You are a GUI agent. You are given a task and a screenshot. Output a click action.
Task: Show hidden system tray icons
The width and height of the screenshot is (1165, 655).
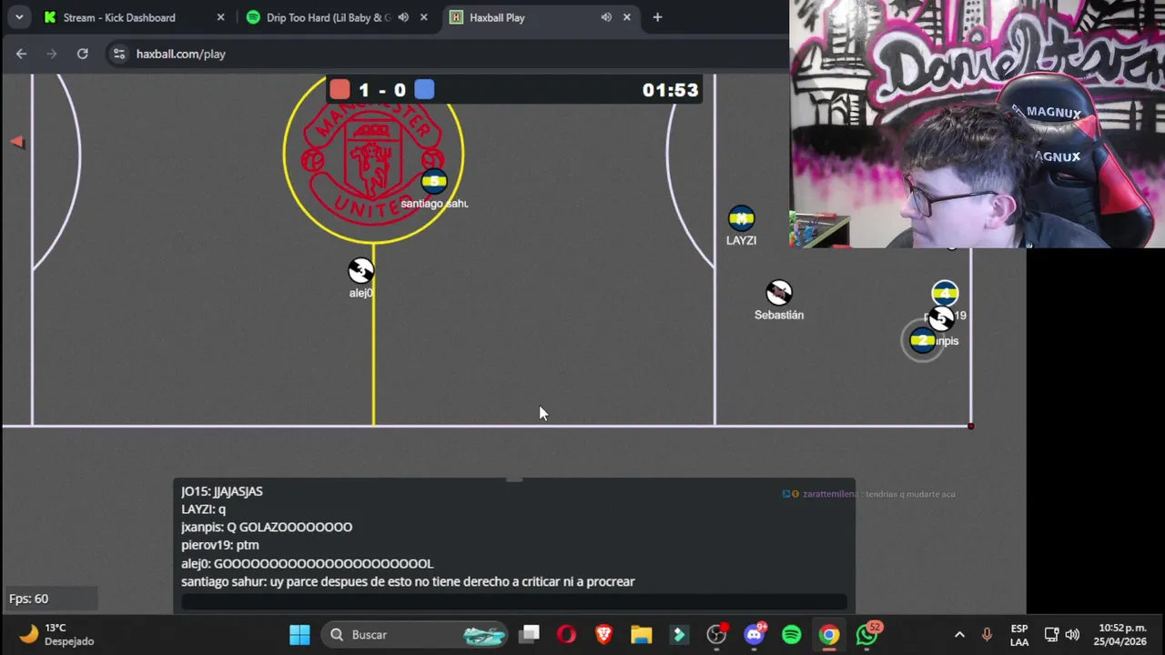coord(959,634)
